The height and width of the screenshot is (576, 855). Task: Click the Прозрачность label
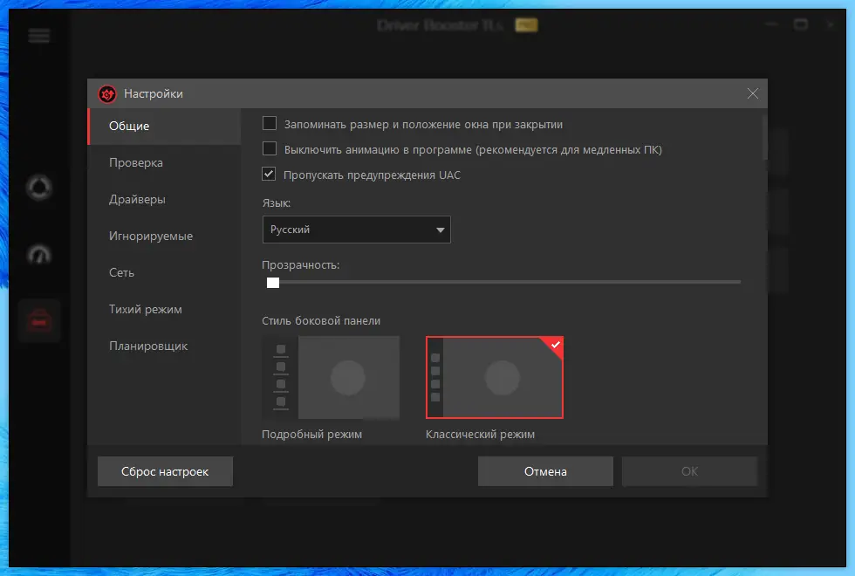pyautogui.click(x=300, y=265)
